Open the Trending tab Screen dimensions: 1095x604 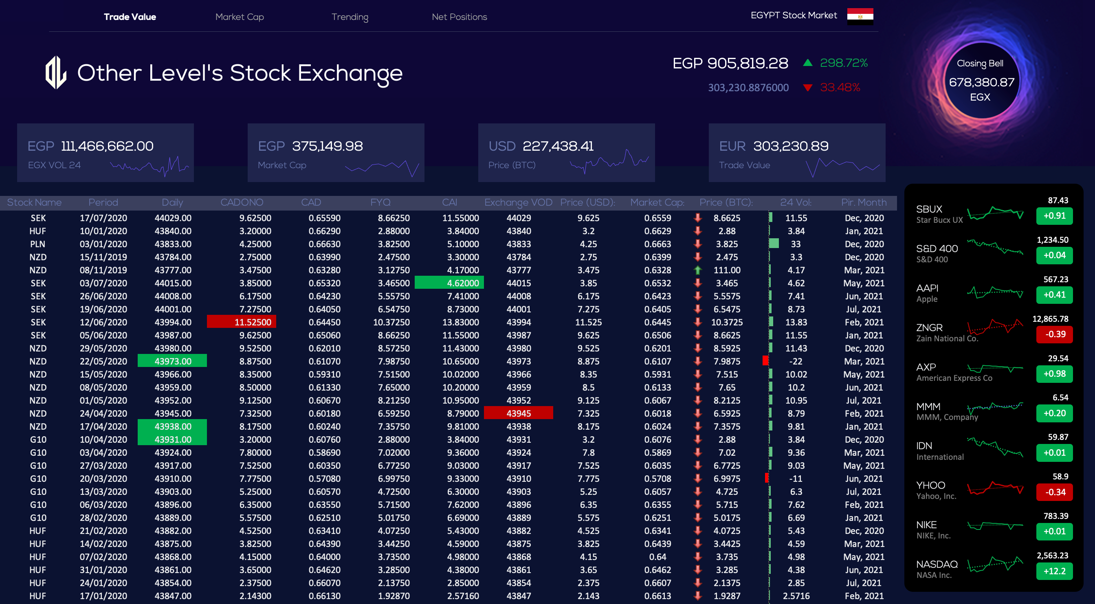(350, 17)
